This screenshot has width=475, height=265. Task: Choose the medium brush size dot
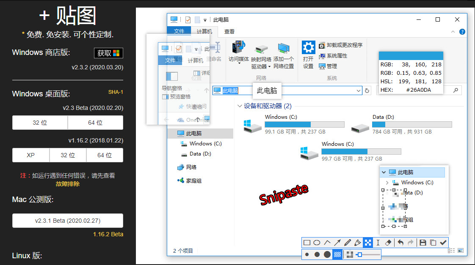(x=317, y=255)
